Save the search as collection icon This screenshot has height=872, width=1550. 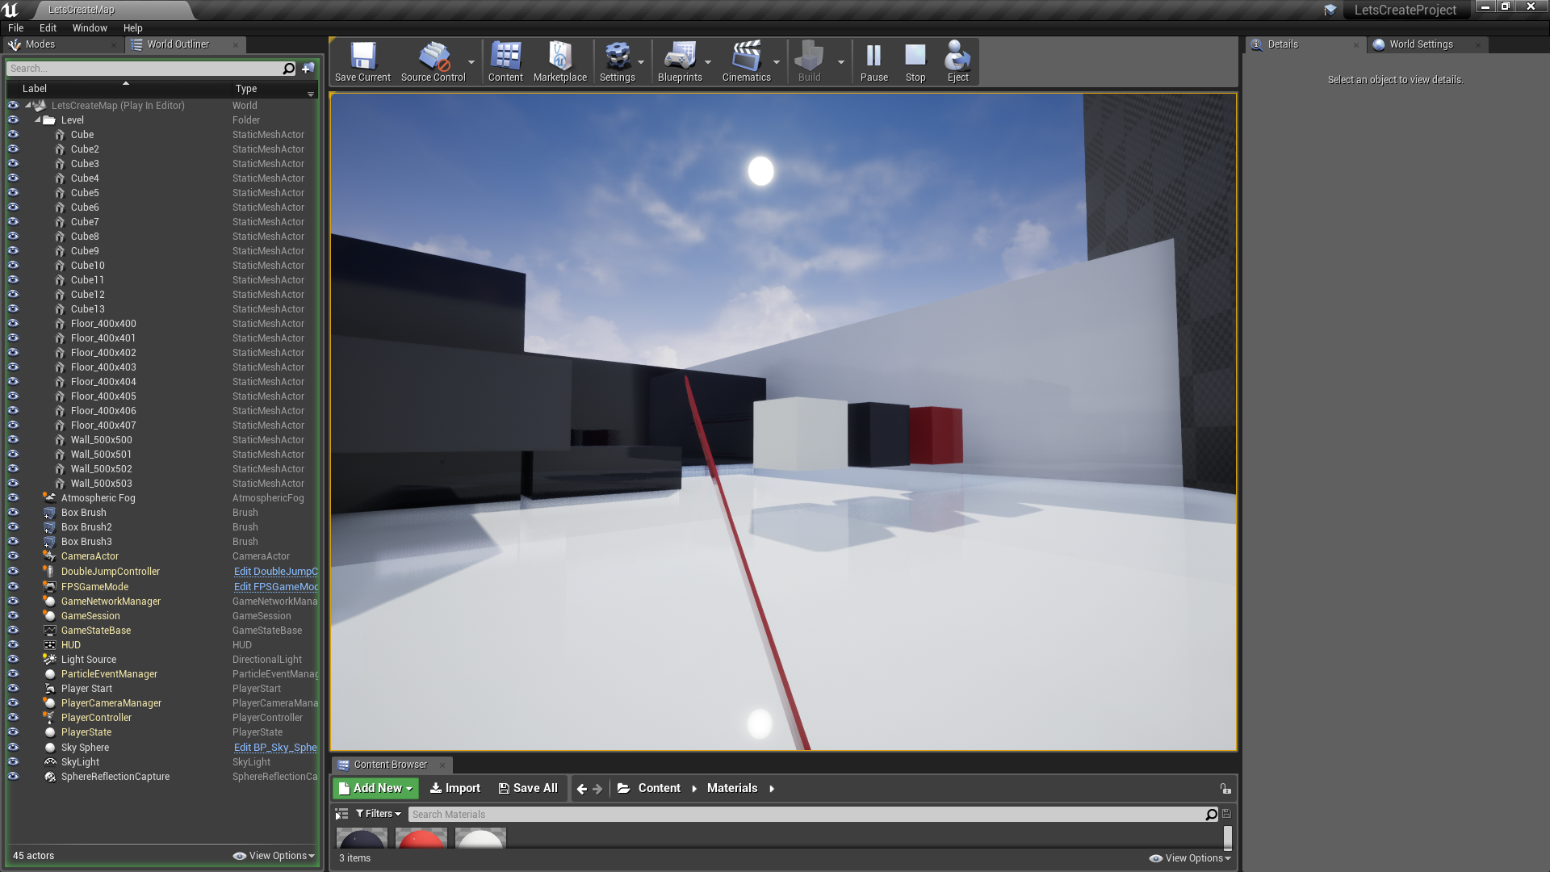[x=1226, y=814]
